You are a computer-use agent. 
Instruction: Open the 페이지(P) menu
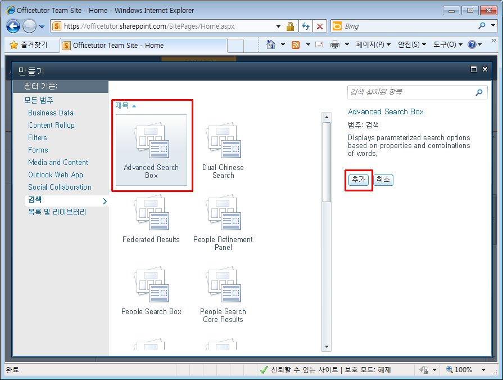pos(373,44)
